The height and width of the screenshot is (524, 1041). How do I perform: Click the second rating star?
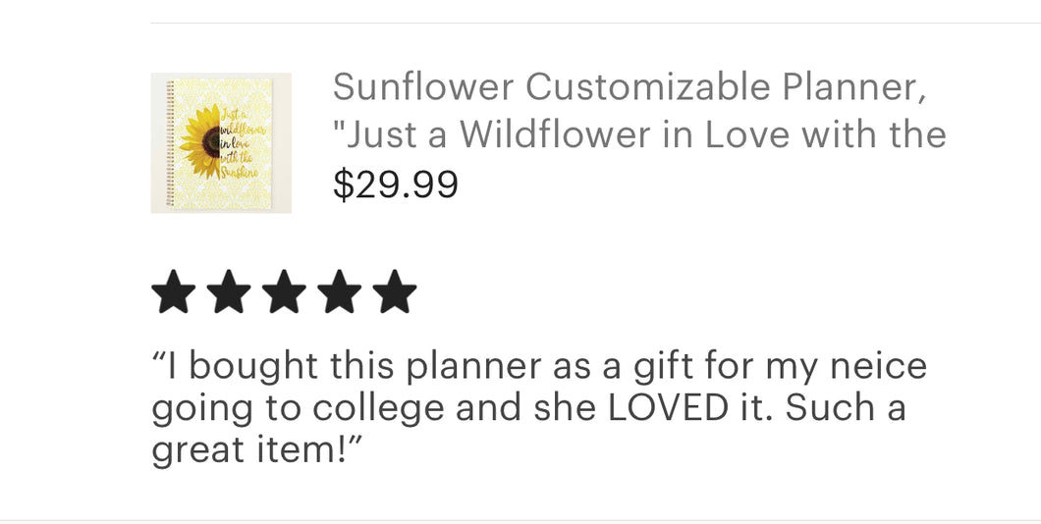click(229, 291)
